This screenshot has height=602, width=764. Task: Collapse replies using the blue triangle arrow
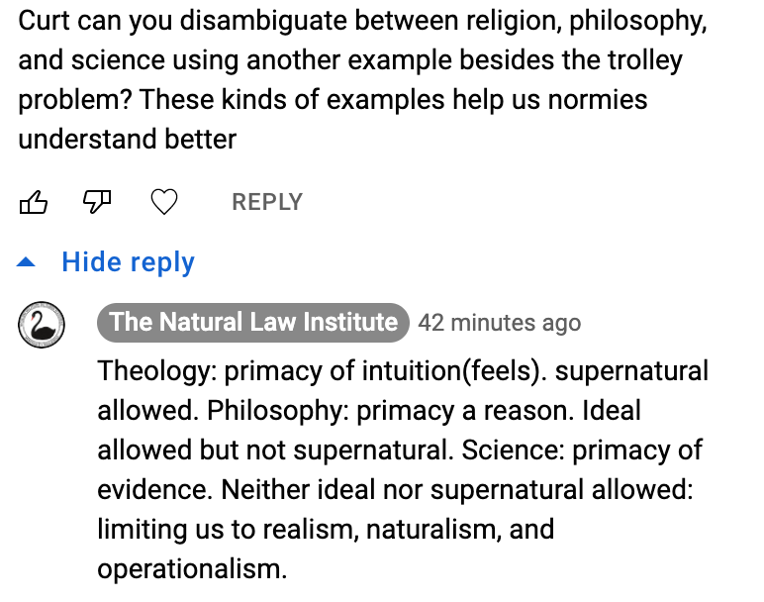[29, 262]
